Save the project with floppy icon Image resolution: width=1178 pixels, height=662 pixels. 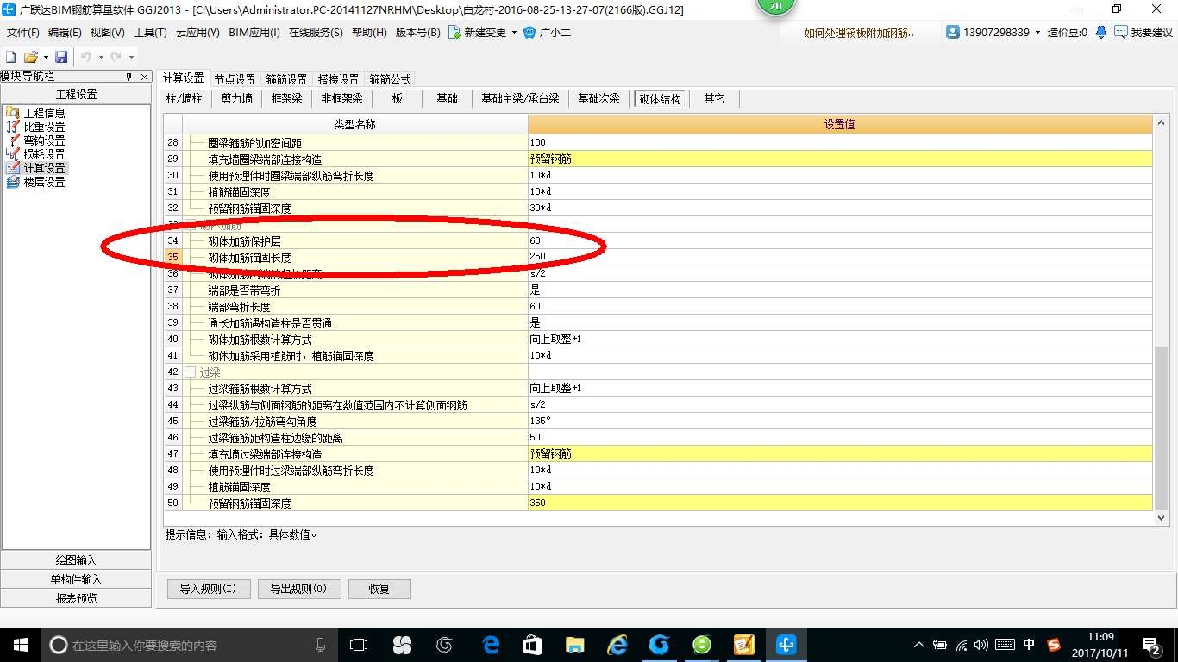[x=61, y=57]
